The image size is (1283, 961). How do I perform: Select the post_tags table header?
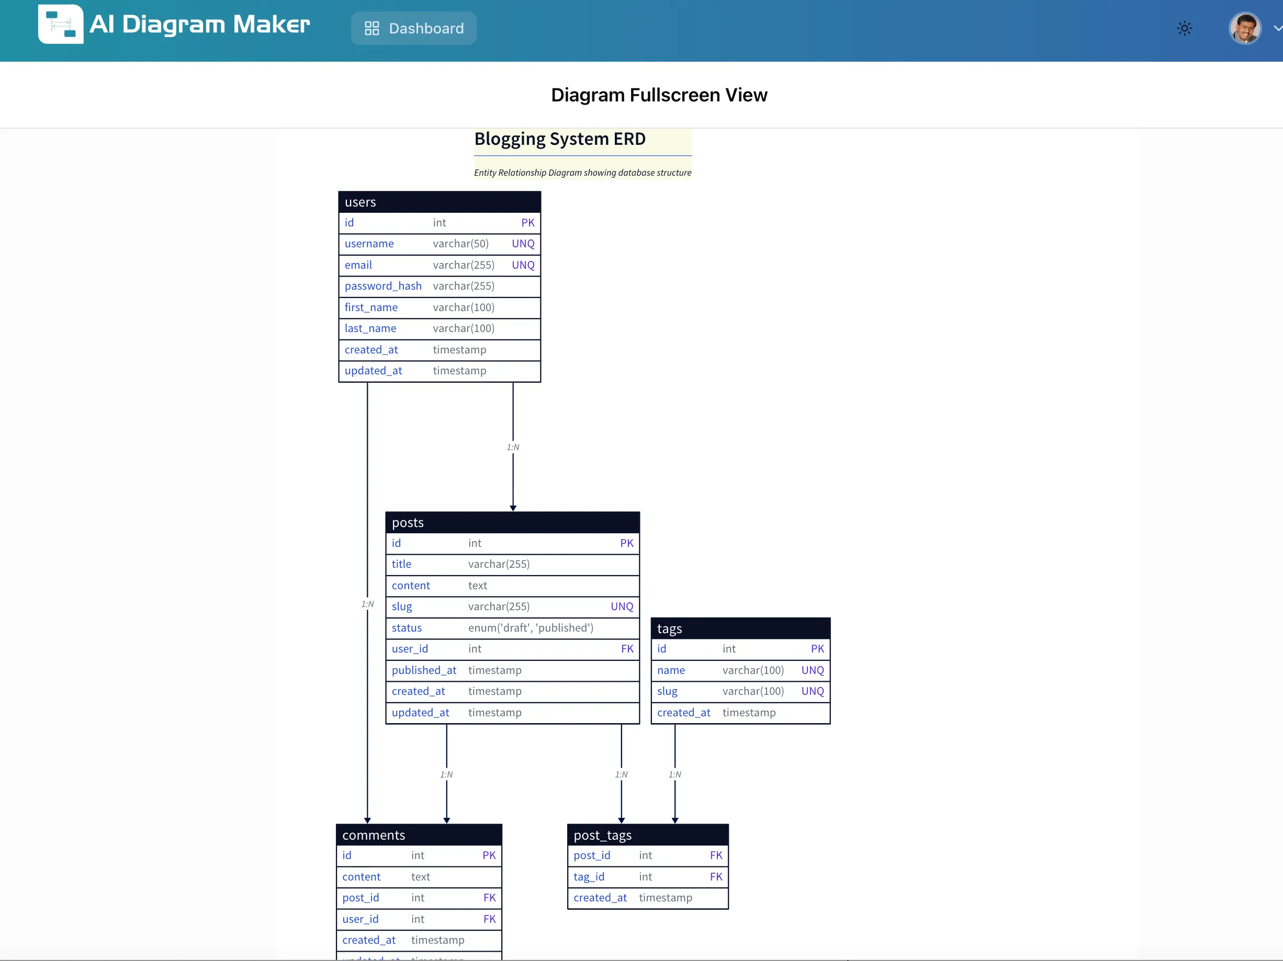647,834
